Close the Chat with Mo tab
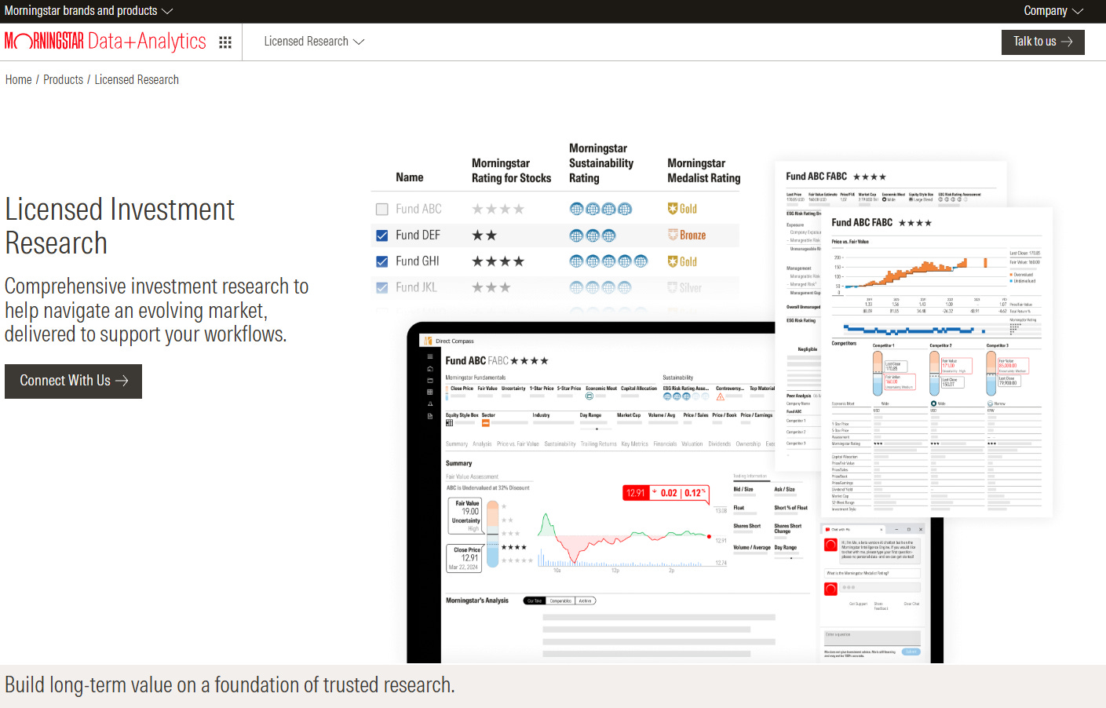The height and width of the screenshot is (708, 1106). tap(882, 529)
